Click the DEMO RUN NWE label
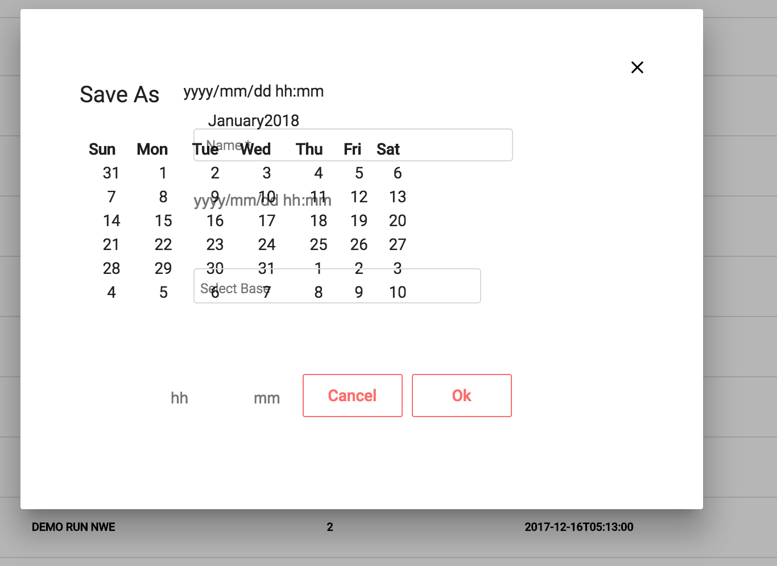777x566 pixels. (x=73, y=527)
